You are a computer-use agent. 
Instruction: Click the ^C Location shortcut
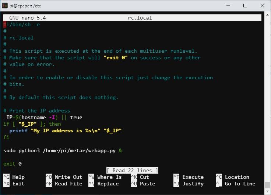click(x=233, y=177)
